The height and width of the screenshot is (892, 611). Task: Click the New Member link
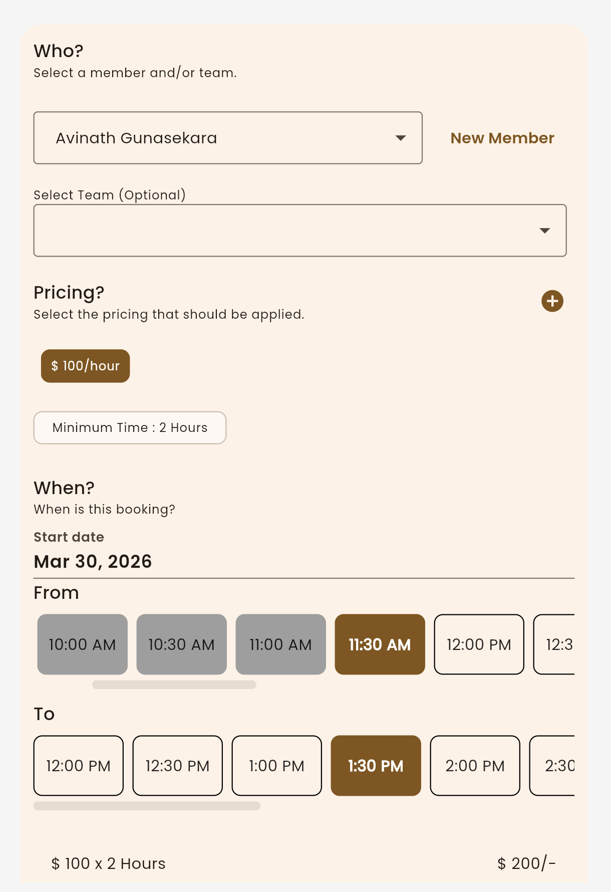pyautogui.click(x=502, y=138)
